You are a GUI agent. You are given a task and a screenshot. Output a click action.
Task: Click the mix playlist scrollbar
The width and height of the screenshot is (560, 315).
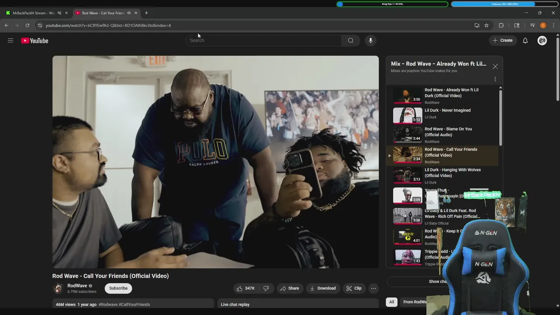pos(500,118)
